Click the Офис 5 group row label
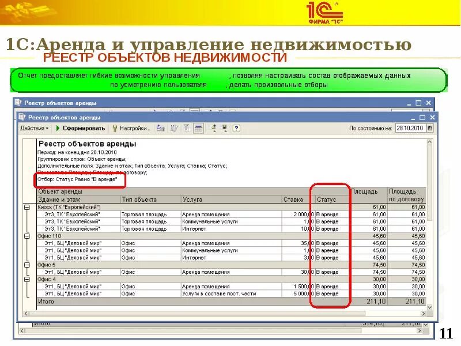 point(47,265)
